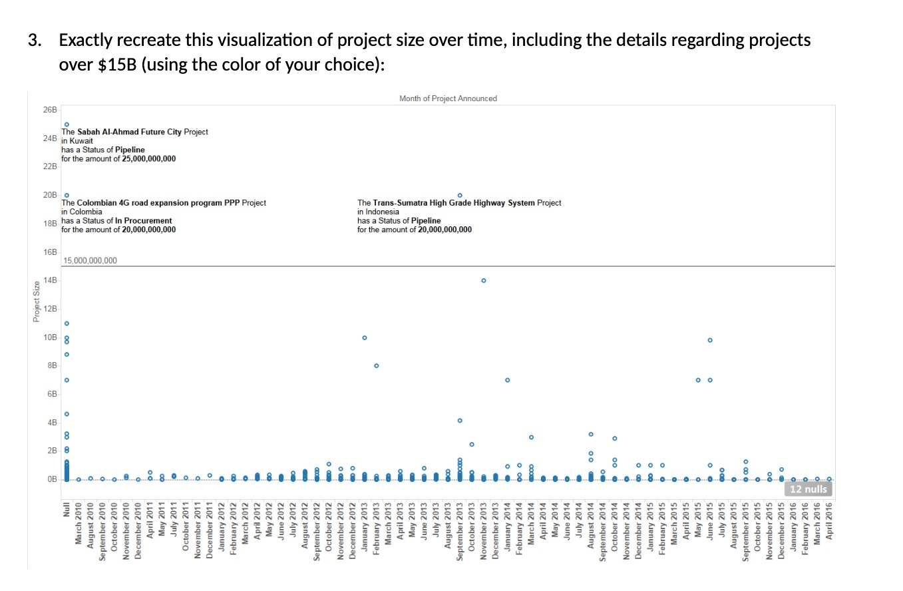903x591 pixels.
Task: Click the '16B' axis tick label
Action: click(51, 252)
